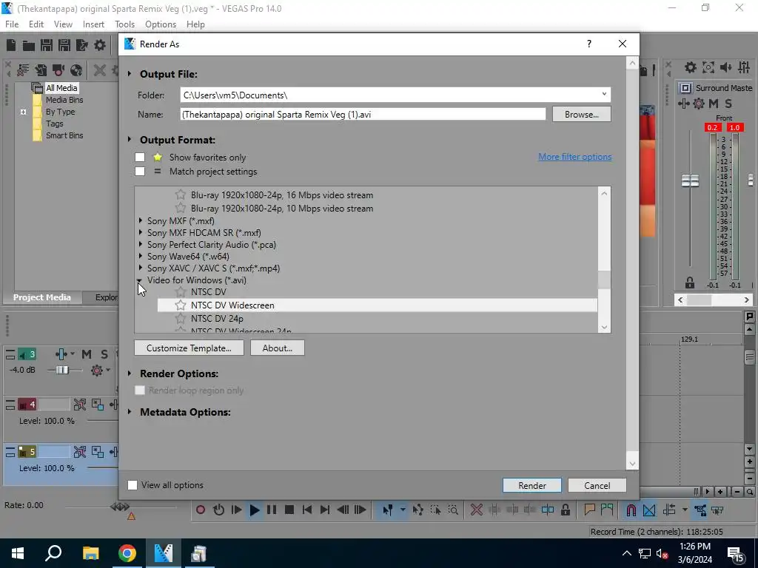Image resolution: width=758 pixels, height=568 pixels.
Task: Expand the Metadata Options section
Action: (130, 412)
